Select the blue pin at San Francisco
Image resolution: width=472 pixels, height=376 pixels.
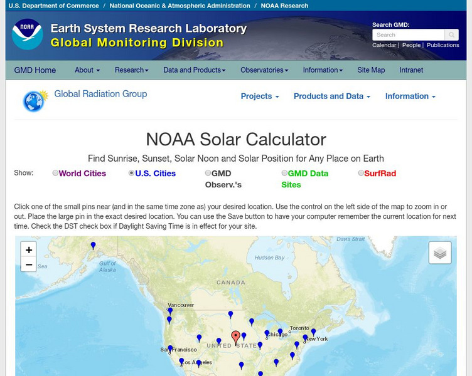170,349
